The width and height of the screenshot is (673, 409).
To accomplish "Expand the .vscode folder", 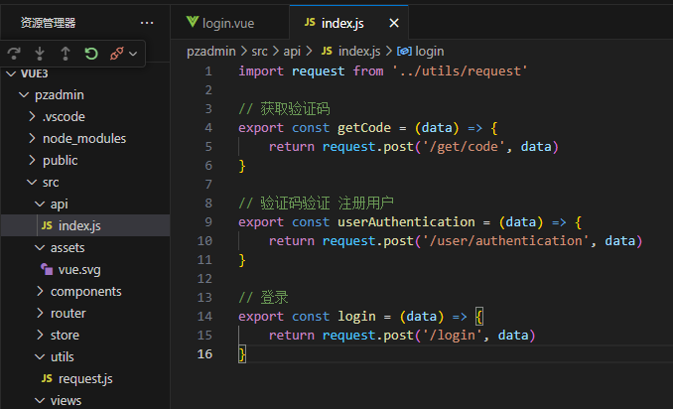I will (x=32, y=116).
